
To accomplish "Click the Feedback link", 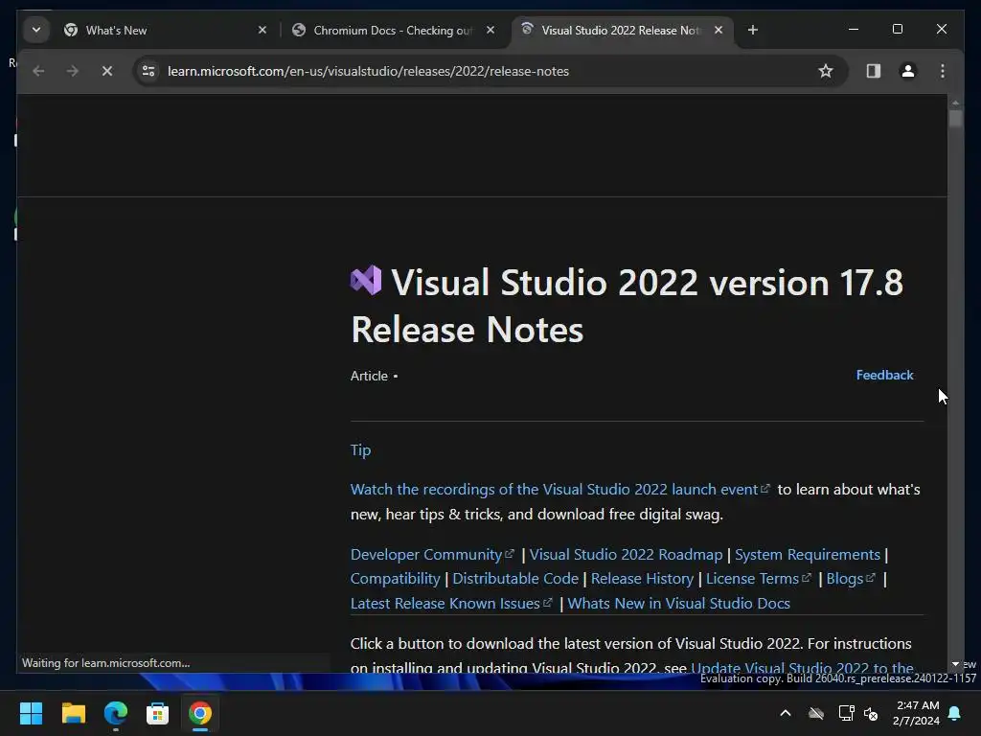I will coord(884,375).
